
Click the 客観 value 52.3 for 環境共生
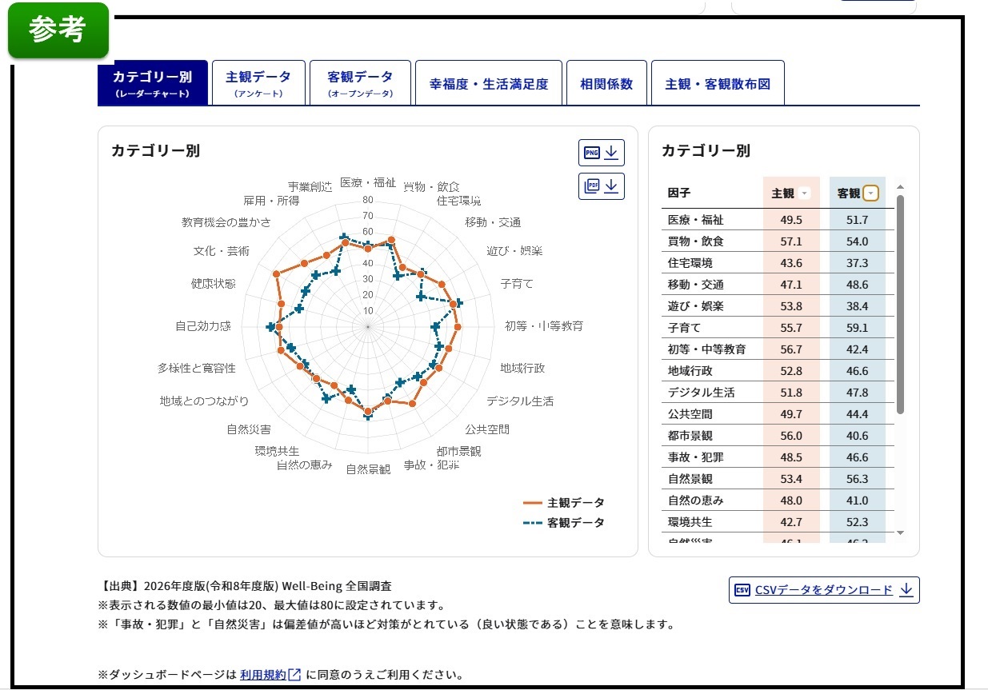[x=857, y=522]
